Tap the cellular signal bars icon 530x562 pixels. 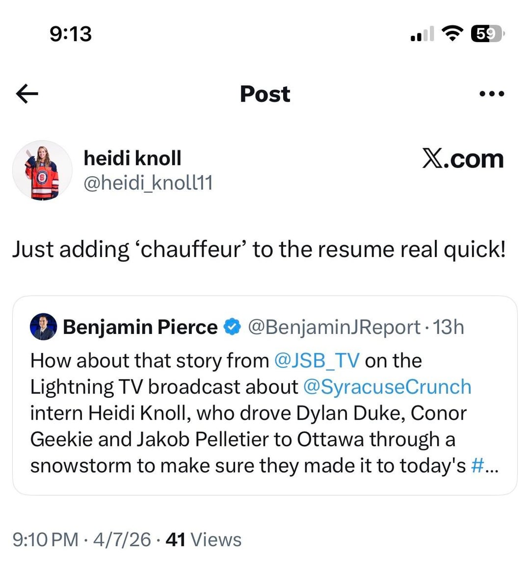[422, 34]
